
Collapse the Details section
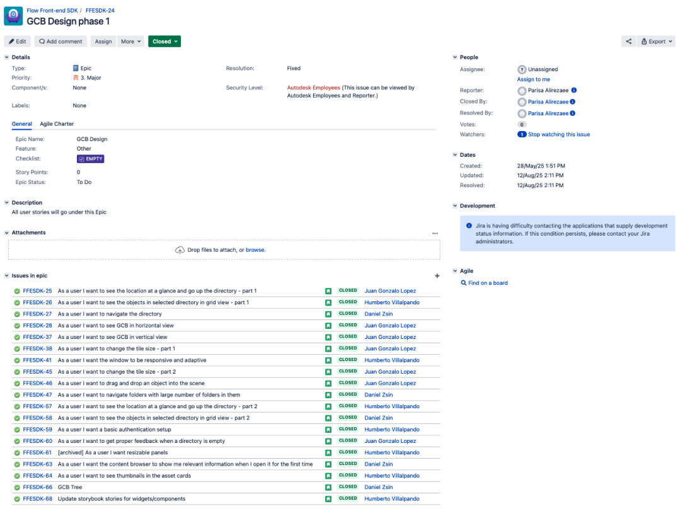click(x=7, y=57)
